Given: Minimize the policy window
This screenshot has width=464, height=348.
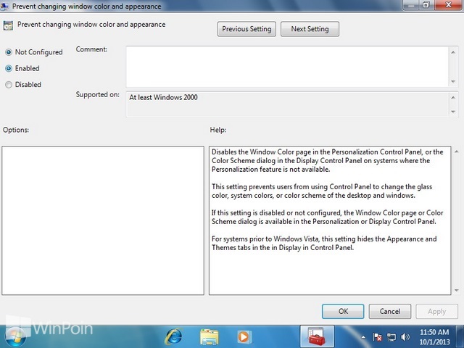Looking at the screenshot, I should pos(411,5).
